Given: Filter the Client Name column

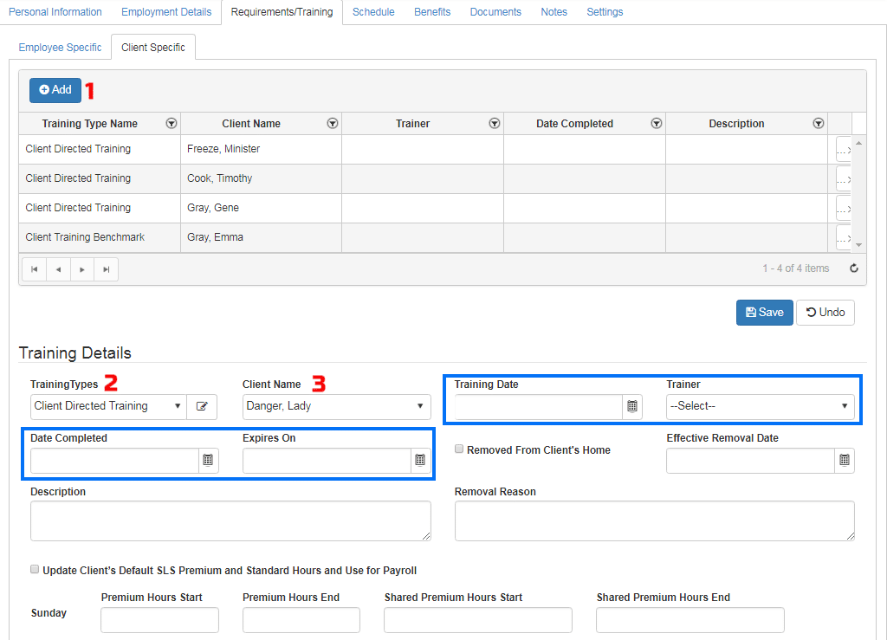Looking at the screenshot, I should point(333,123).
